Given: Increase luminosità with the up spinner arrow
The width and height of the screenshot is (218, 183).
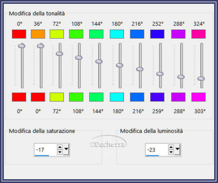Looking at the screenshot, I should [x=171, y=147].
